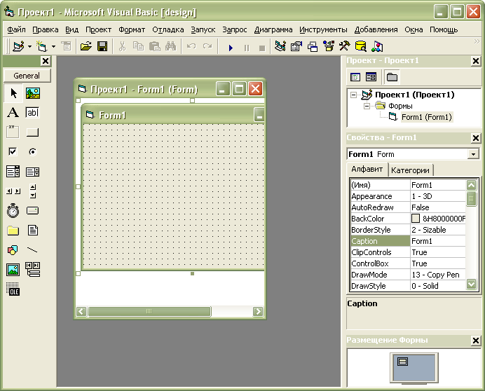This screenshot has height=391, width=485.
Task: Select the PictureBox control tool
Action: tap(33, 93)
